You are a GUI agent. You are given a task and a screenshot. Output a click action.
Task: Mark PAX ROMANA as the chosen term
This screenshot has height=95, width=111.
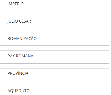pyautogui.click(x=55, y=57)
